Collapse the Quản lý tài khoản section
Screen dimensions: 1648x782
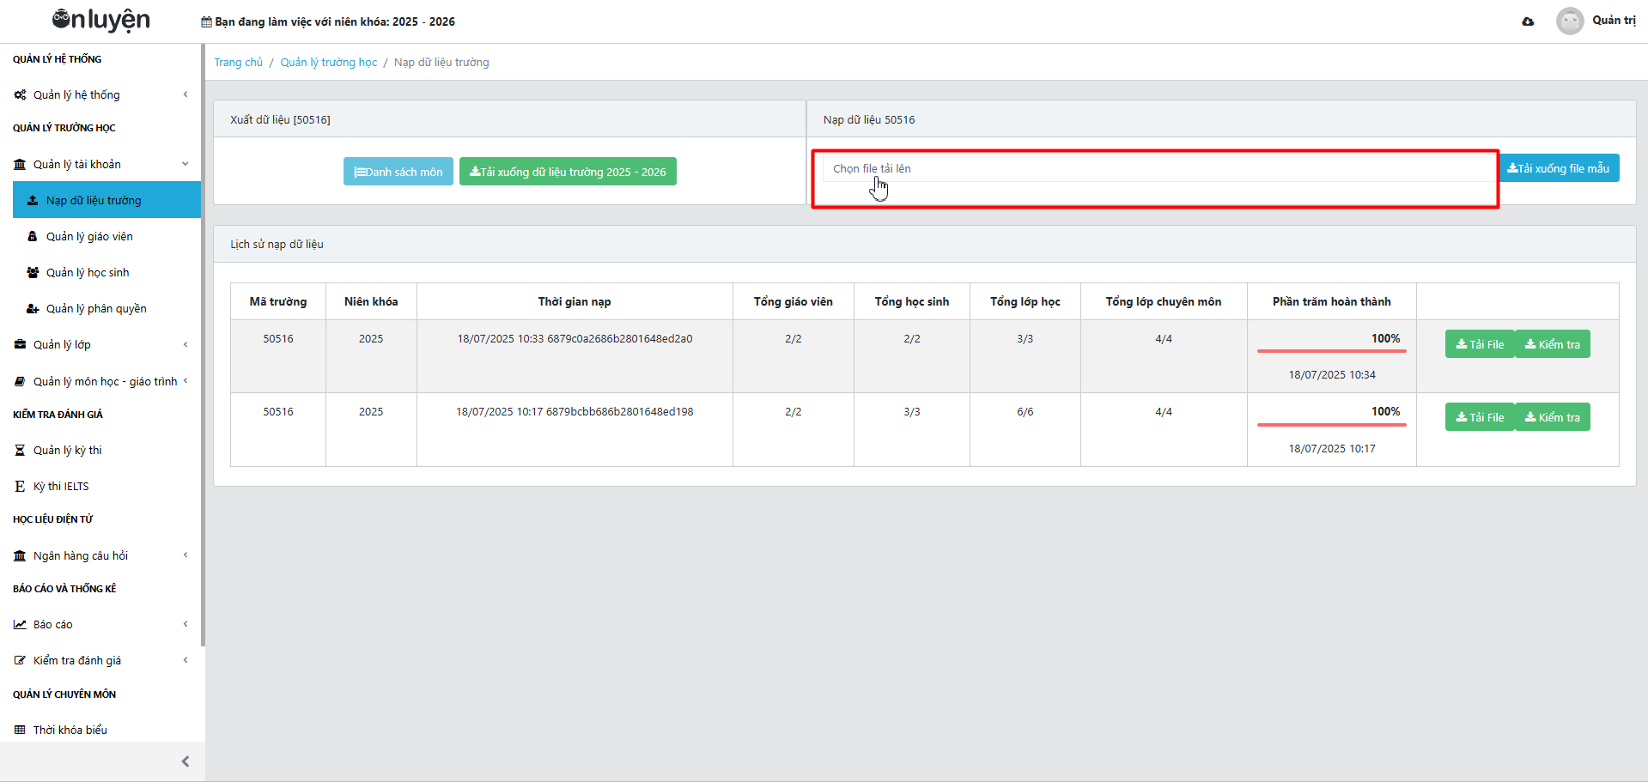click(x=185, y=164)
